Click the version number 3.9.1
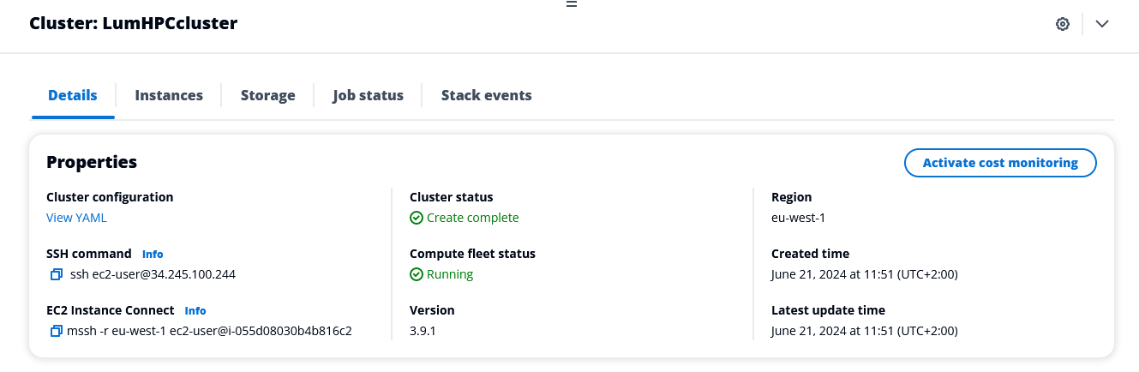Viewport: 1139px width, 372px height. (424, 331)
